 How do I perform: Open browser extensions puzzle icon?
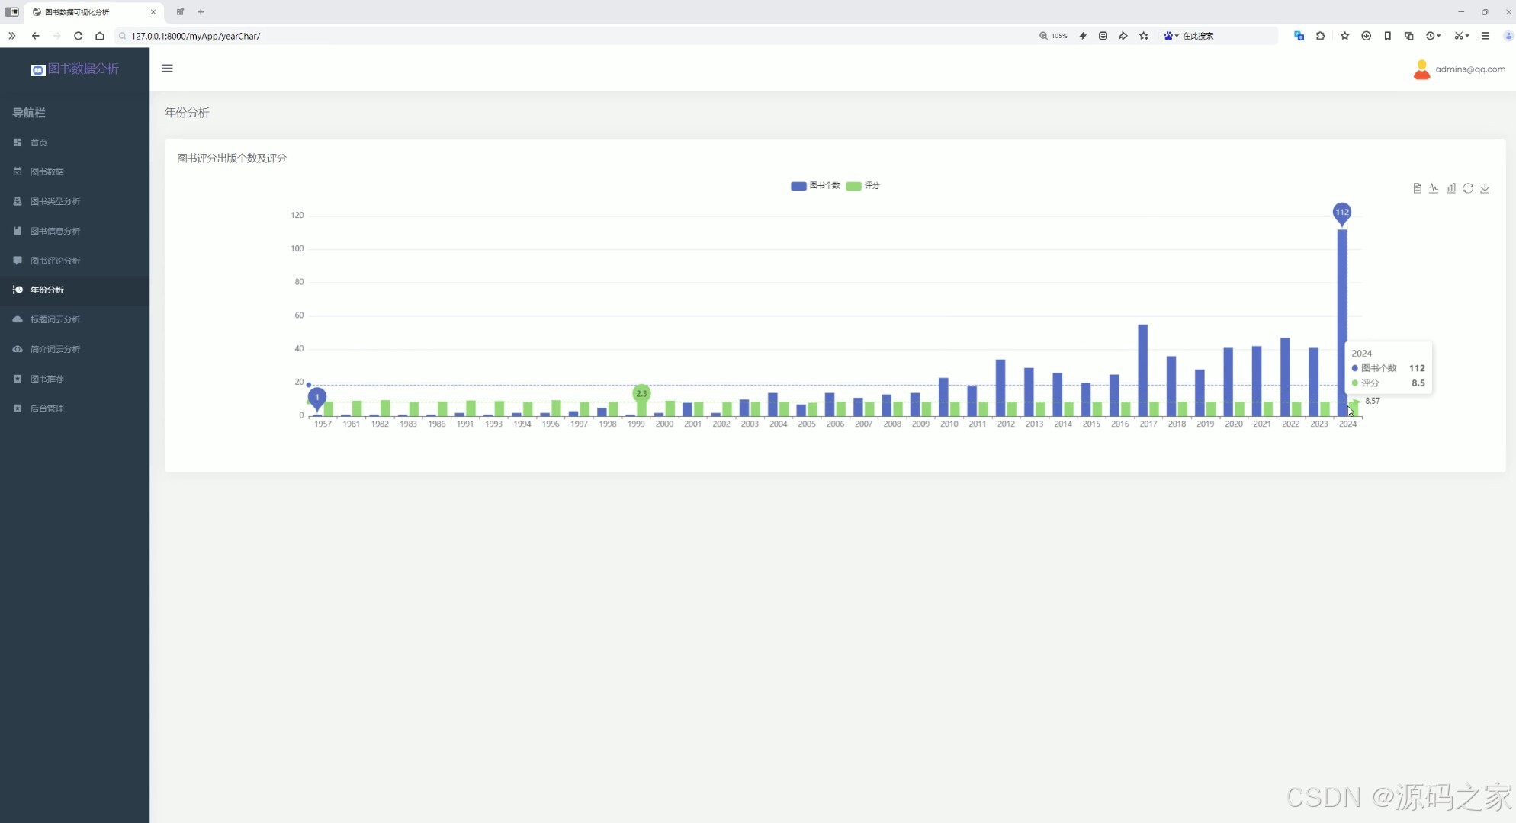tap(1320, 36)
